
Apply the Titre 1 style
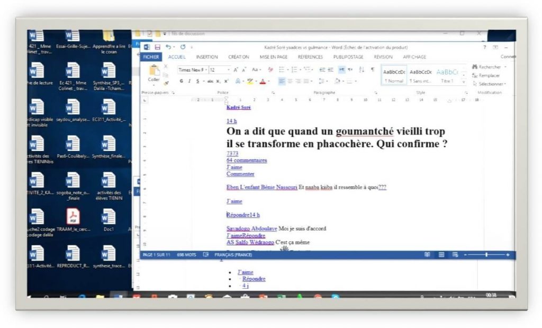pyautogui.click(x=448, y=75)
